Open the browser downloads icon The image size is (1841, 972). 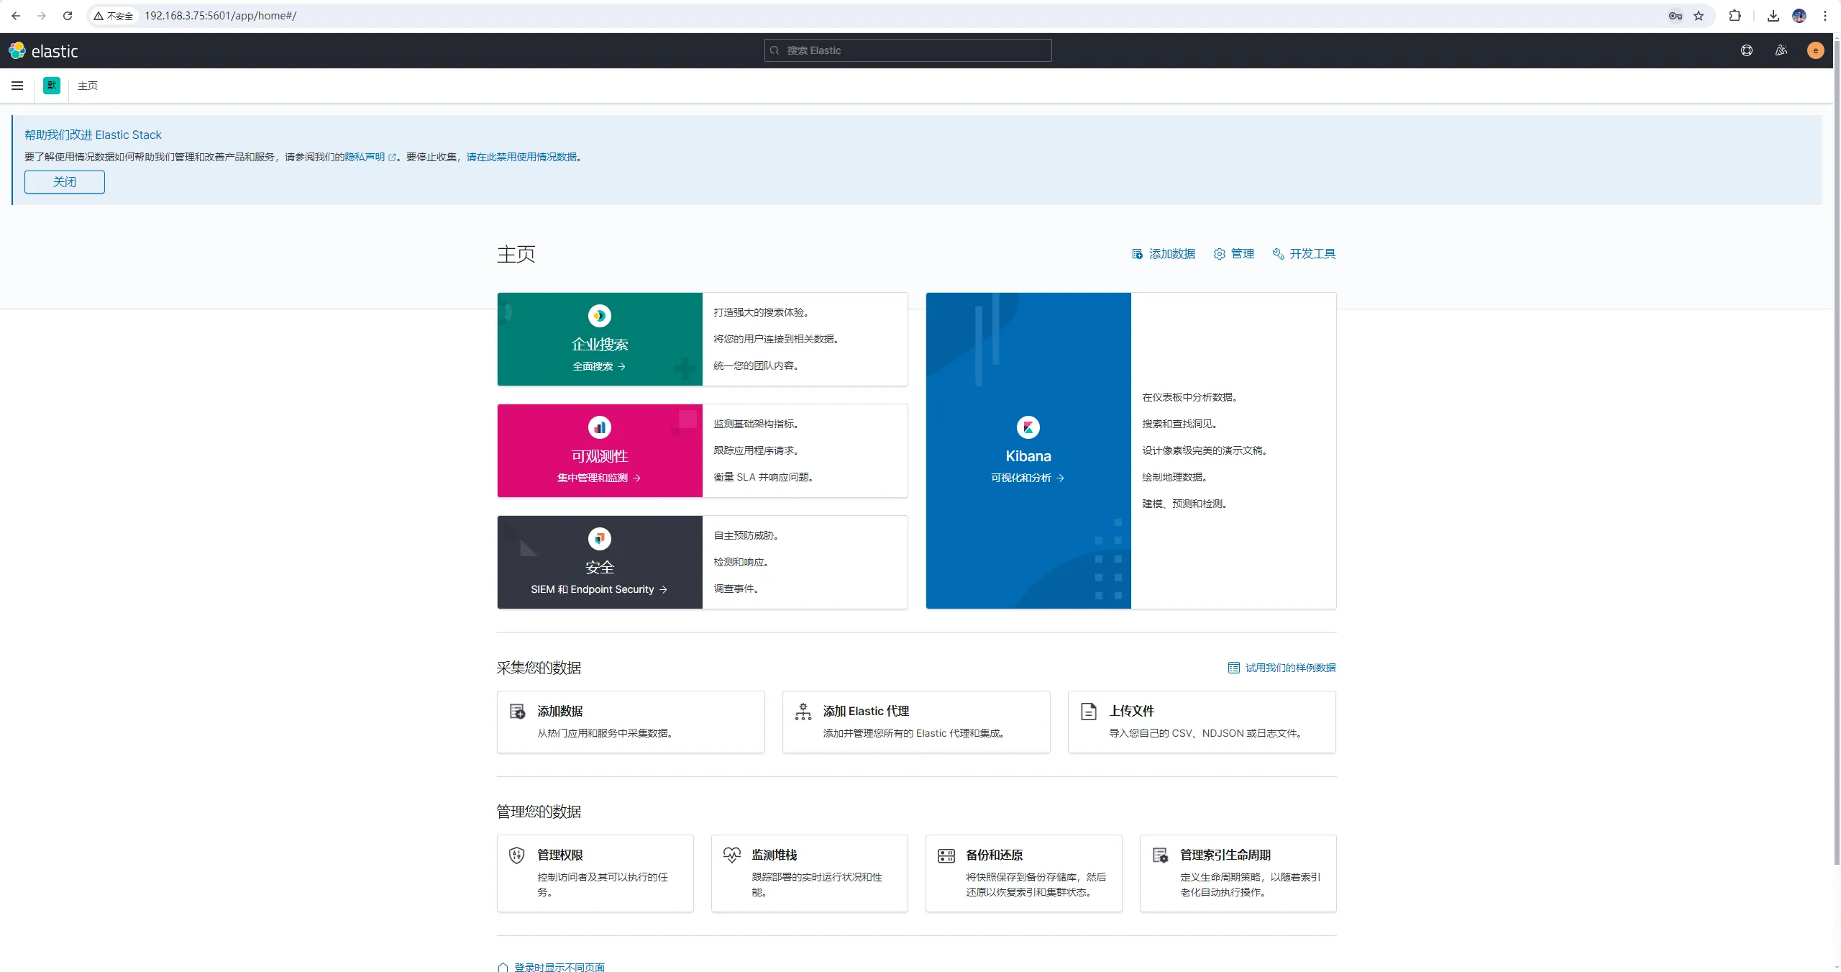click(x=1773, y=16)
